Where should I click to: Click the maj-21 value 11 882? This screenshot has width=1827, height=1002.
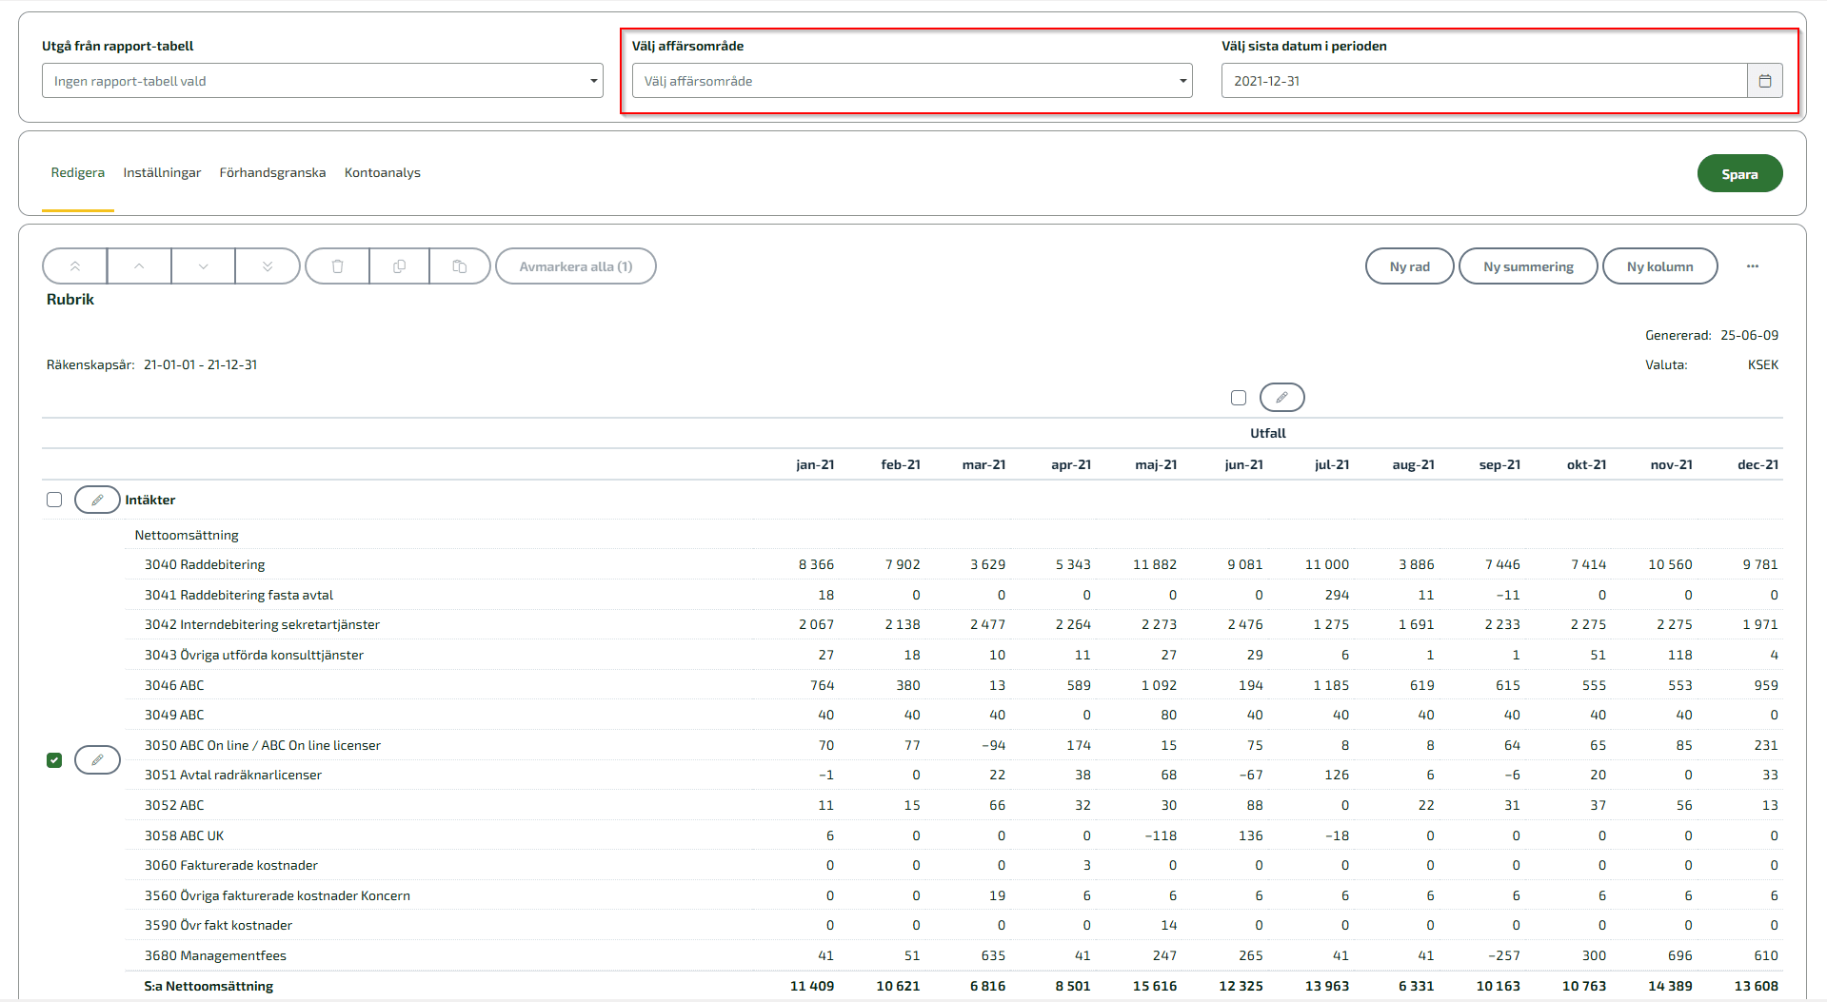tap(1154, 564)
